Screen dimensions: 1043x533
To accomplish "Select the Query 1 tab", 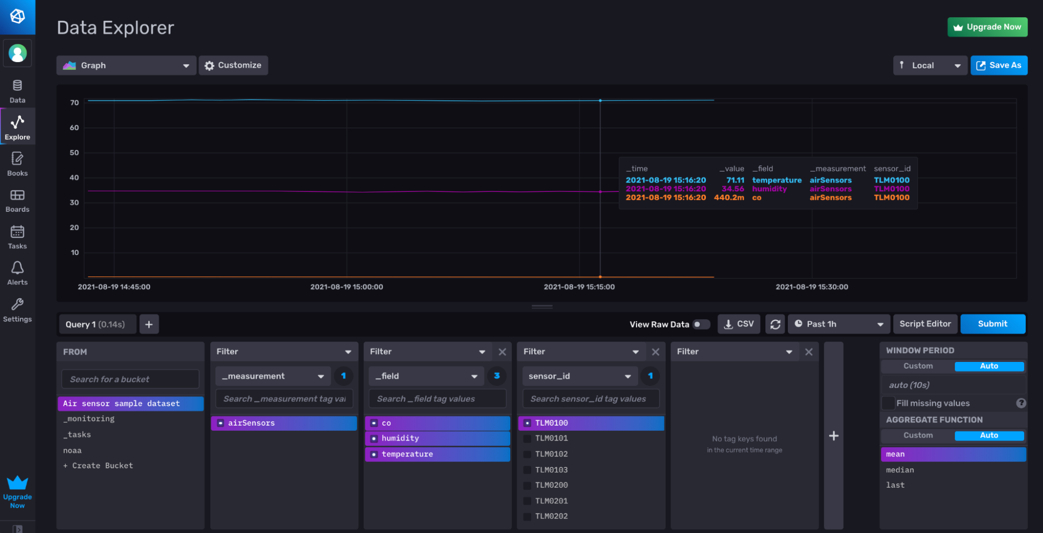I will (97, 324).
